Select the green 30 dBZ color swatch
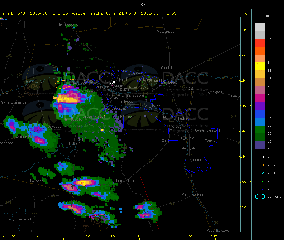Image resolution: width=284 pixels, height=240 pixels. pyautogui.click(x=260, y=129)
